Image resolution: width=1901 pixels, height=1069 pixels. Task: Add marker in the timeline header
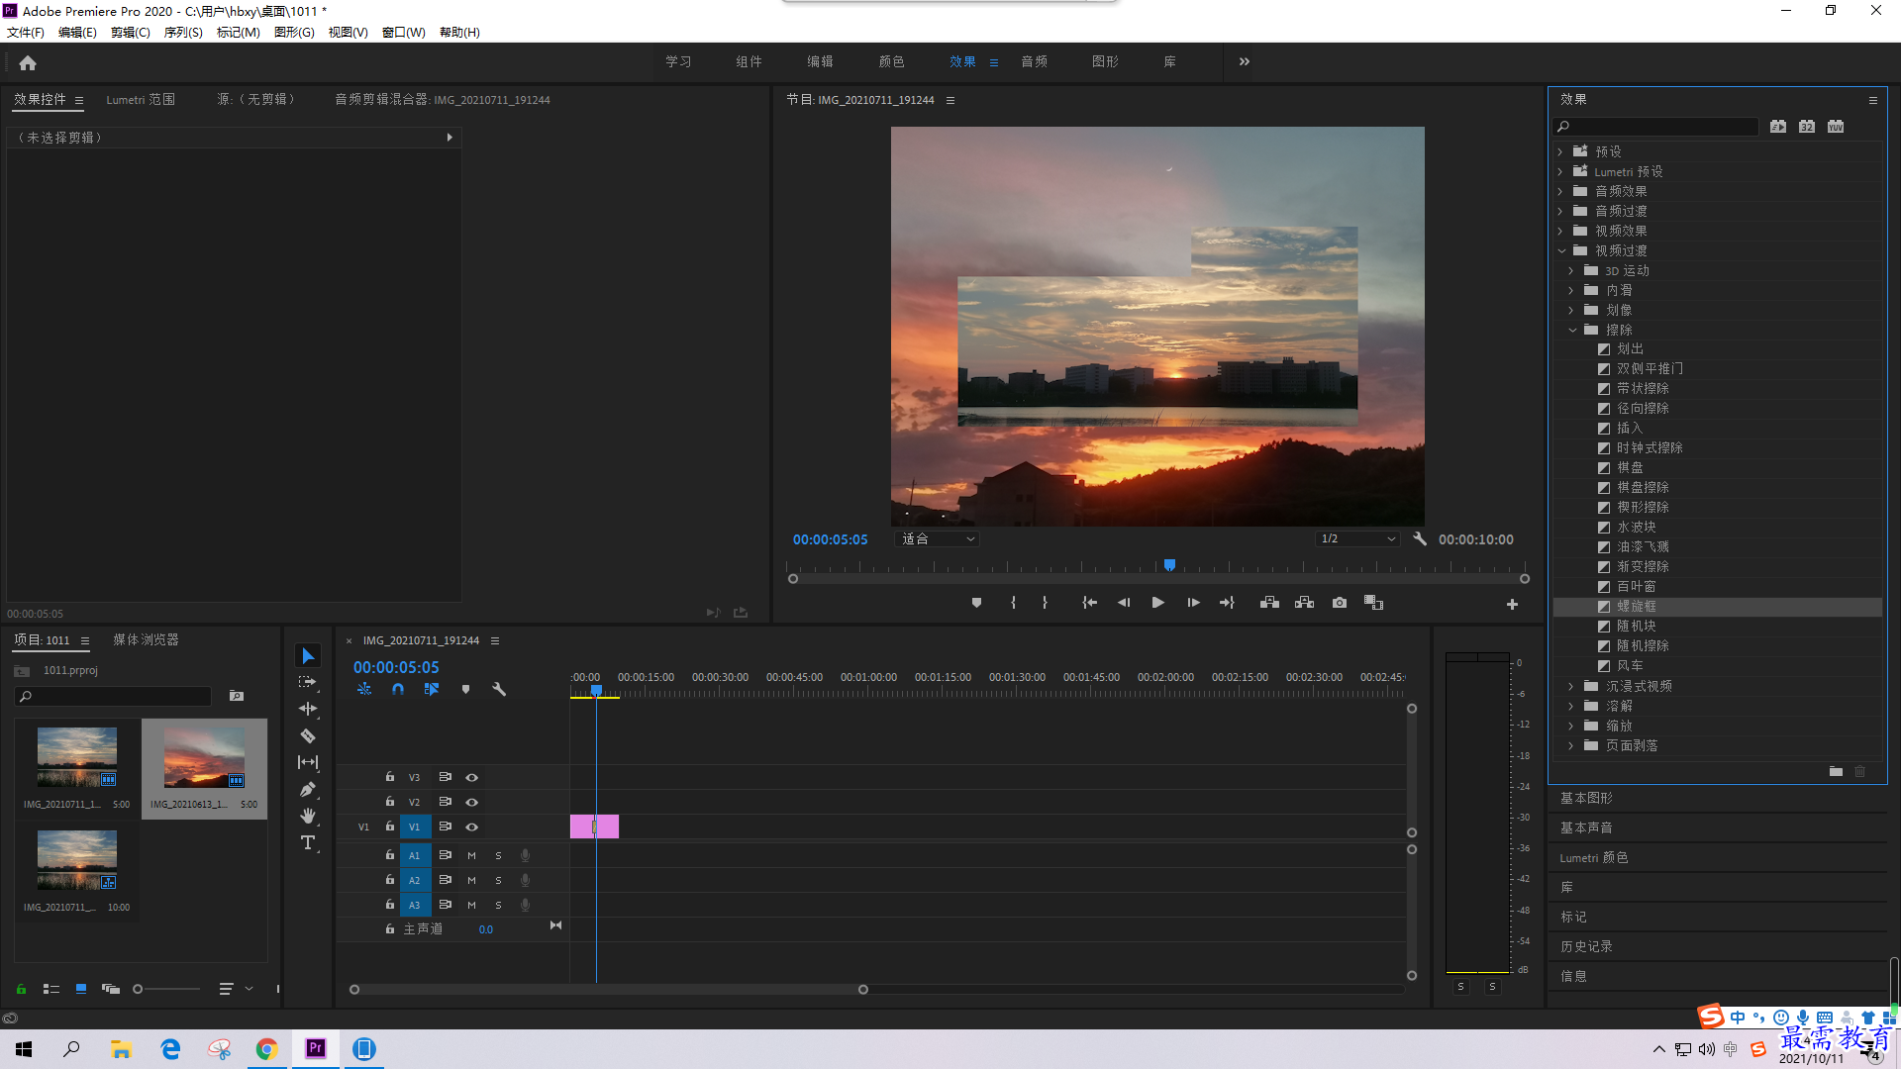tap(465, 689)
